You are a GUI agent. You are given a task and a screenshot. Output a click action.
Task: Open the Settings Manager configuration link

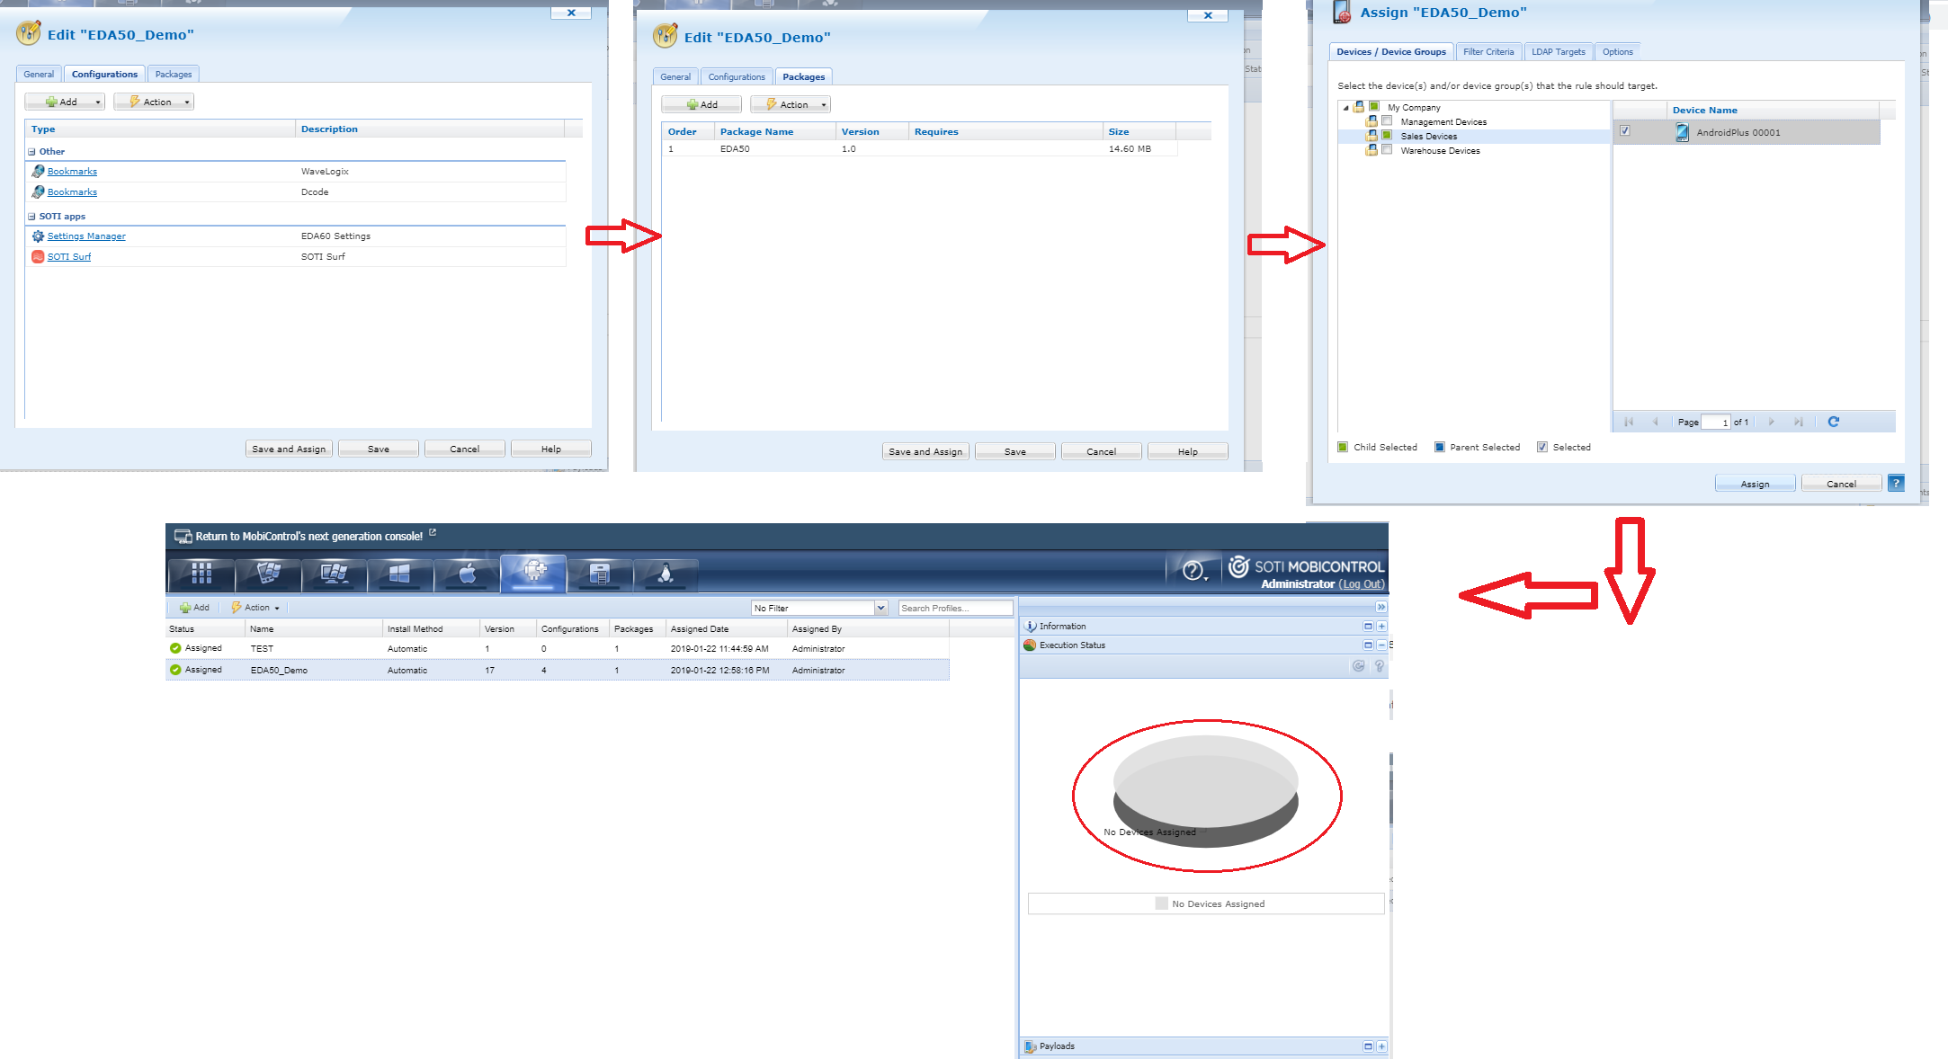(x=86, y=236)
